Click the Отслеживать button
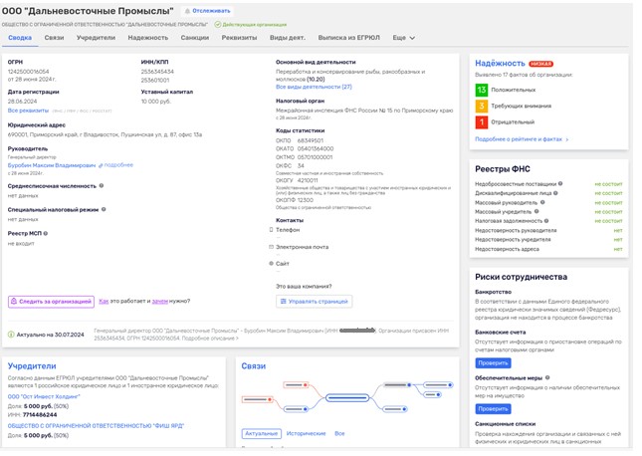This screenshot has width=642, height=456. (208, 11)
